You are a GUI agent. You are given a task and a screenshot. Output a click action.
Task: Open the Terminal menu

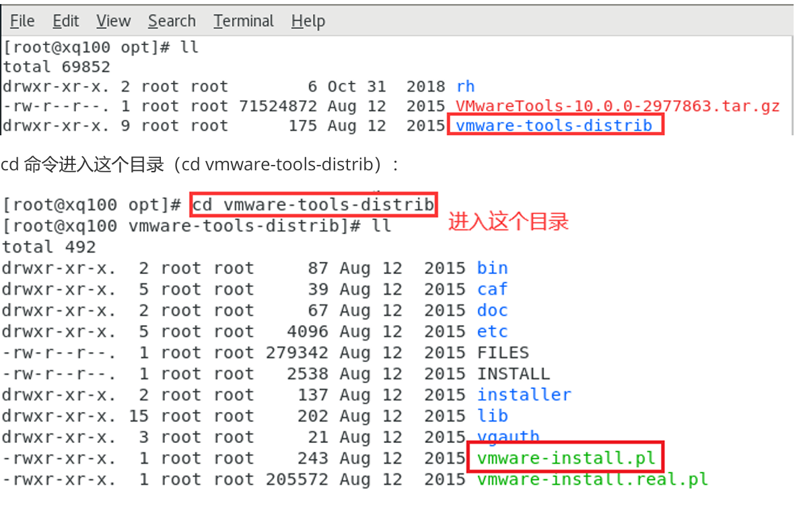click(244, 21)
